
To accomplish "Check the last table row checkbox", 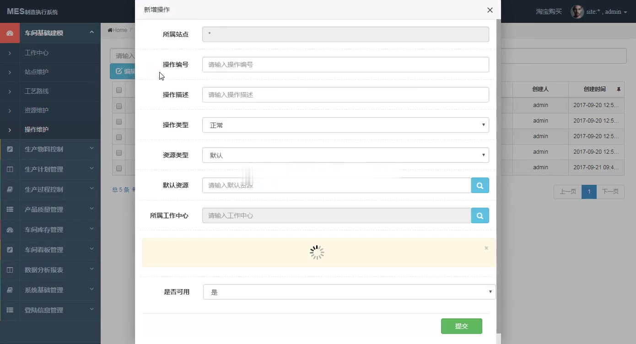I will click(x=119, y=168).
